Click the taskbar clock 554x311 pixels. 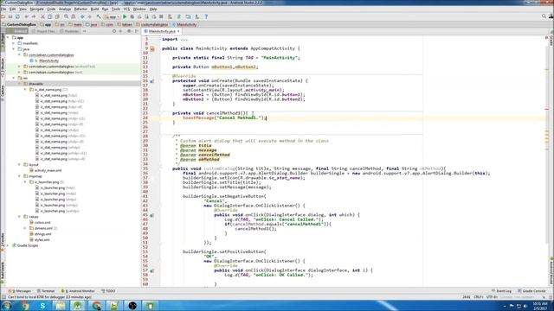click(x=540, y=306)
